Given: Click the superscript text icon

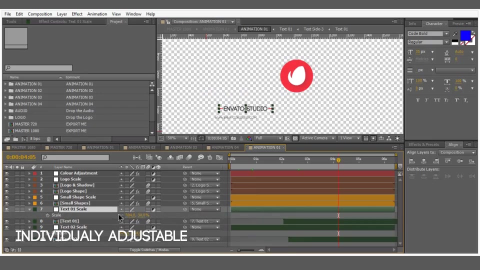Looking at the screenshot, I should (x=456, y=100).
